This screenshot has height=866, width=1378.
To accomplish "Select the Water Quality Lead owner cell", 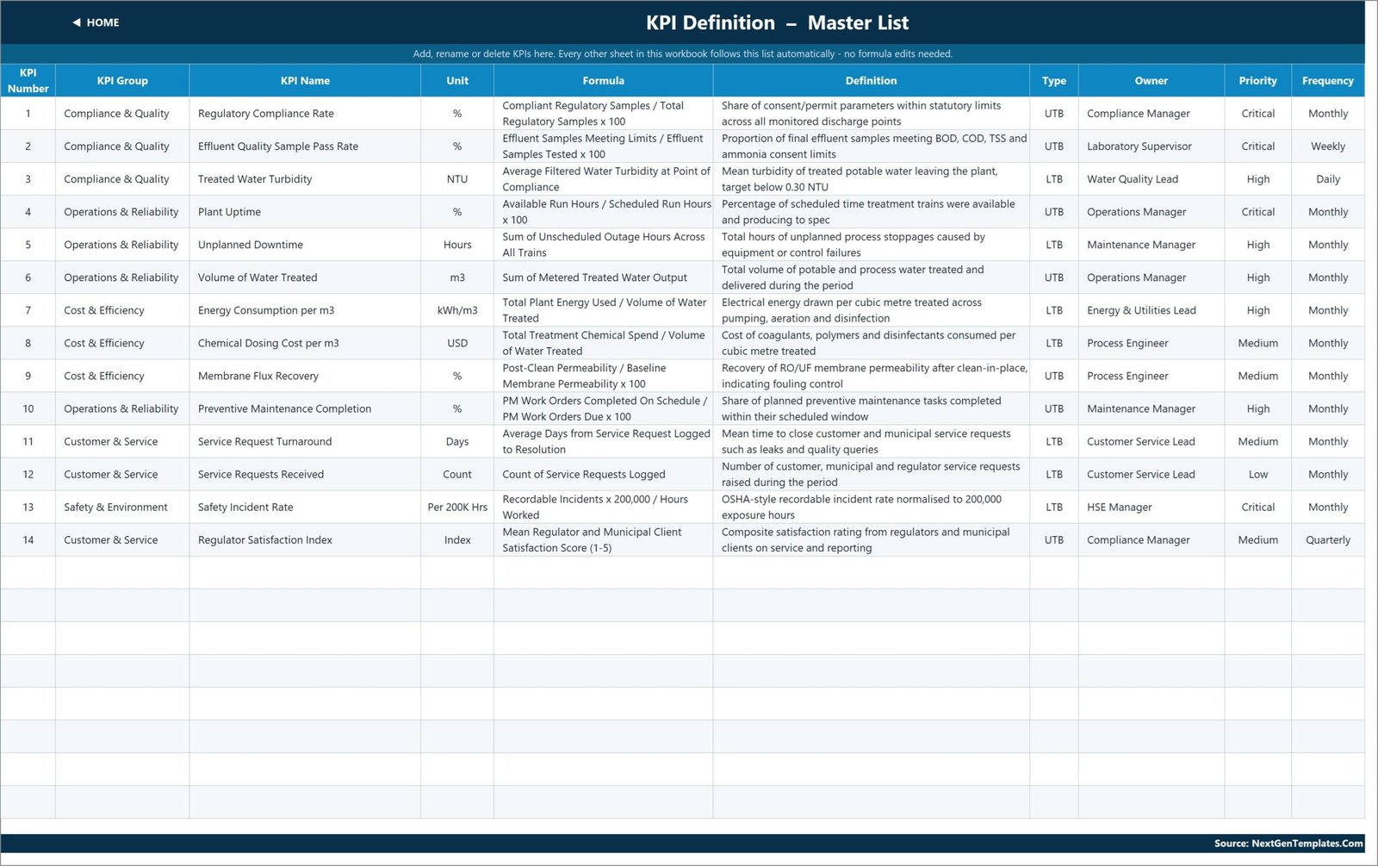I will 1151,179.
